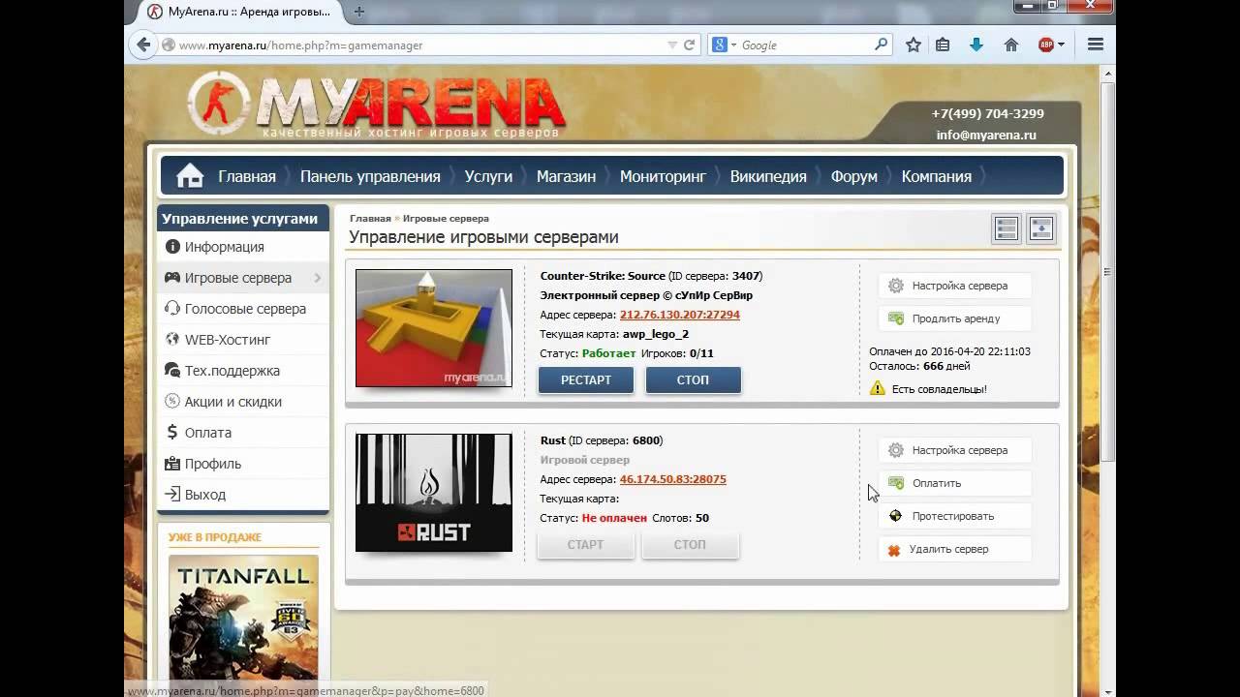The image size is (1240, 697).
Task: Open the search engine Google dropdown
Action: point(725,45)
